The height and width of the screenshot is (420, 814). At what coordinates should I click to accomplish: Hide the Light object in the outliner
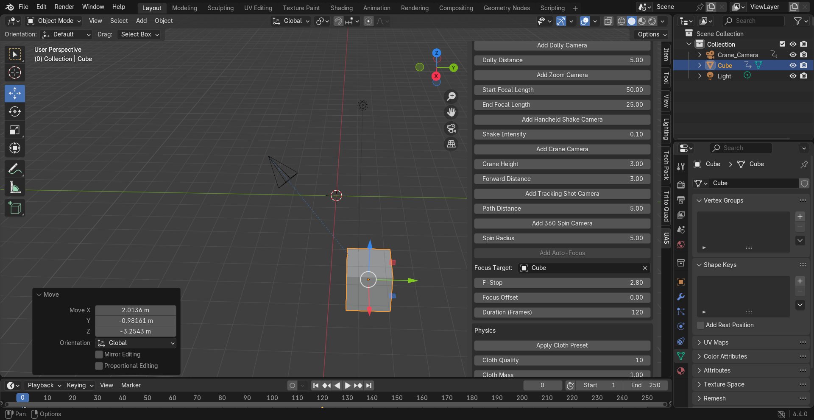point(793,76)
